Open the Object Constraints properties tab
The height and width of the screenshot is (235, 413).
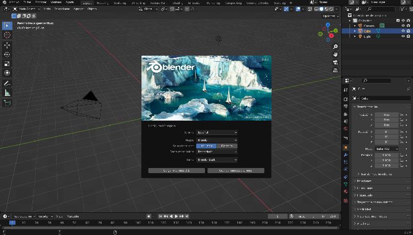[345, 177]
